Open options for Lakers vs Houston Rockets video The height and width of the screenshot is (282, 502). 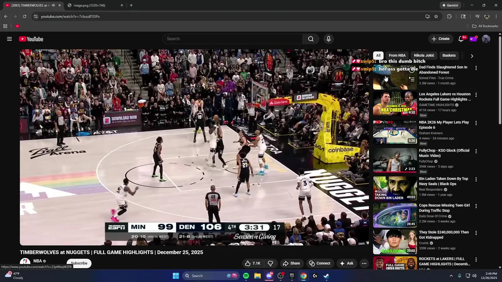(476, 95)
